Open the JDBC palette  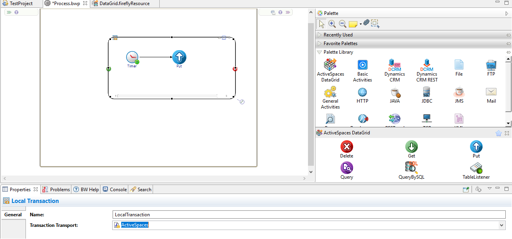(x=426, y=92)
